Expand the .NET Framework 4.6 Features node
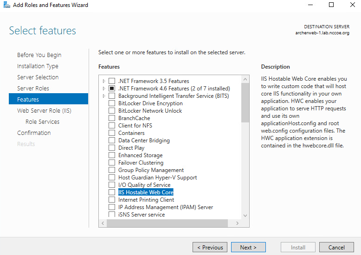 104,89
